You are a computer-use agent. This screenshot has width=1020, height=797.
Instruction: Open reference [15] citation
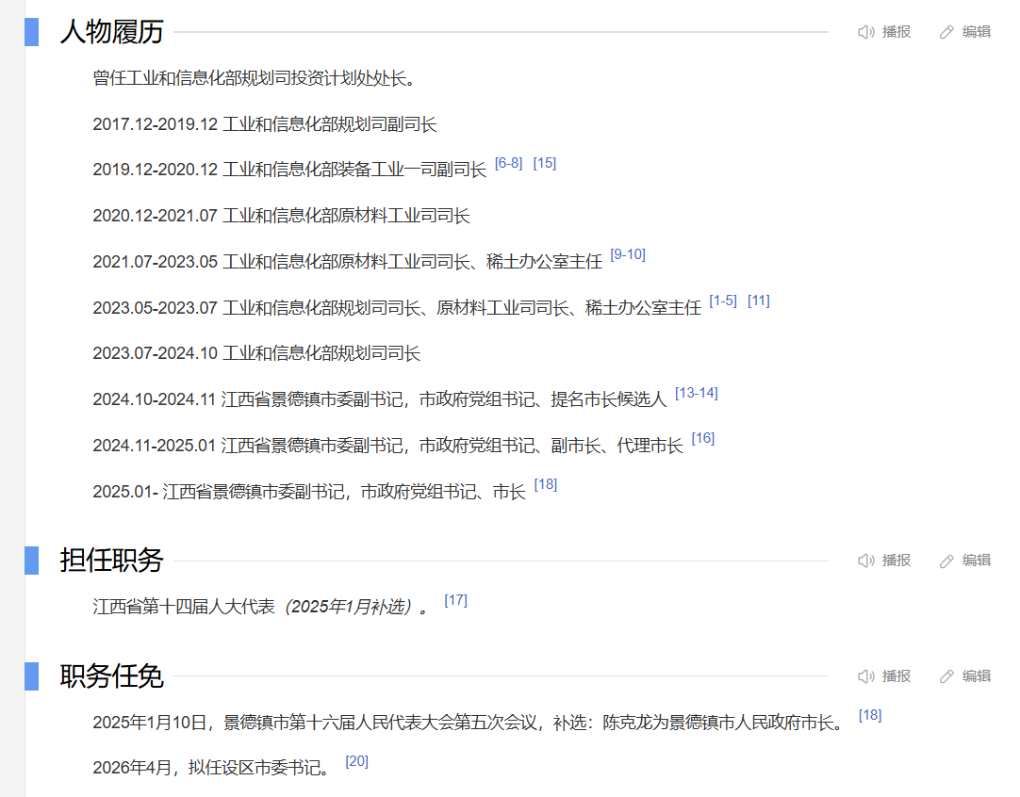pyautogui.click(x=545, y=163)
